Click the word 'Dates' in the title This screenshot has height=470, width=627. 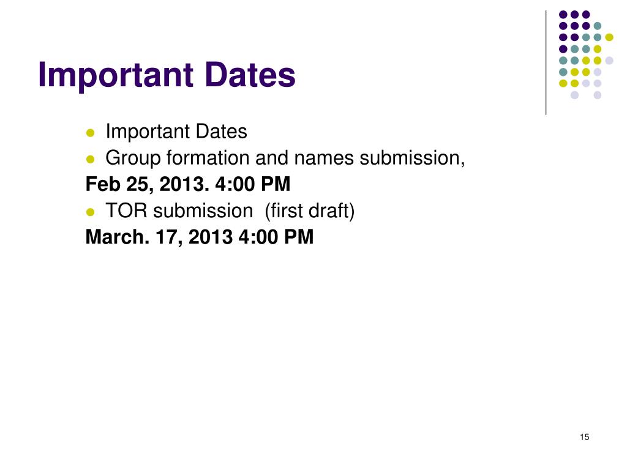[250, 75]
